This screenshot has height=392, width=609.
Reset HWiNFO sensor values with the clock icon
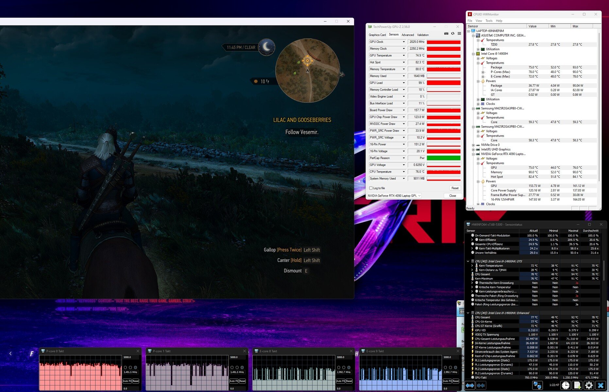click(566, 385)
